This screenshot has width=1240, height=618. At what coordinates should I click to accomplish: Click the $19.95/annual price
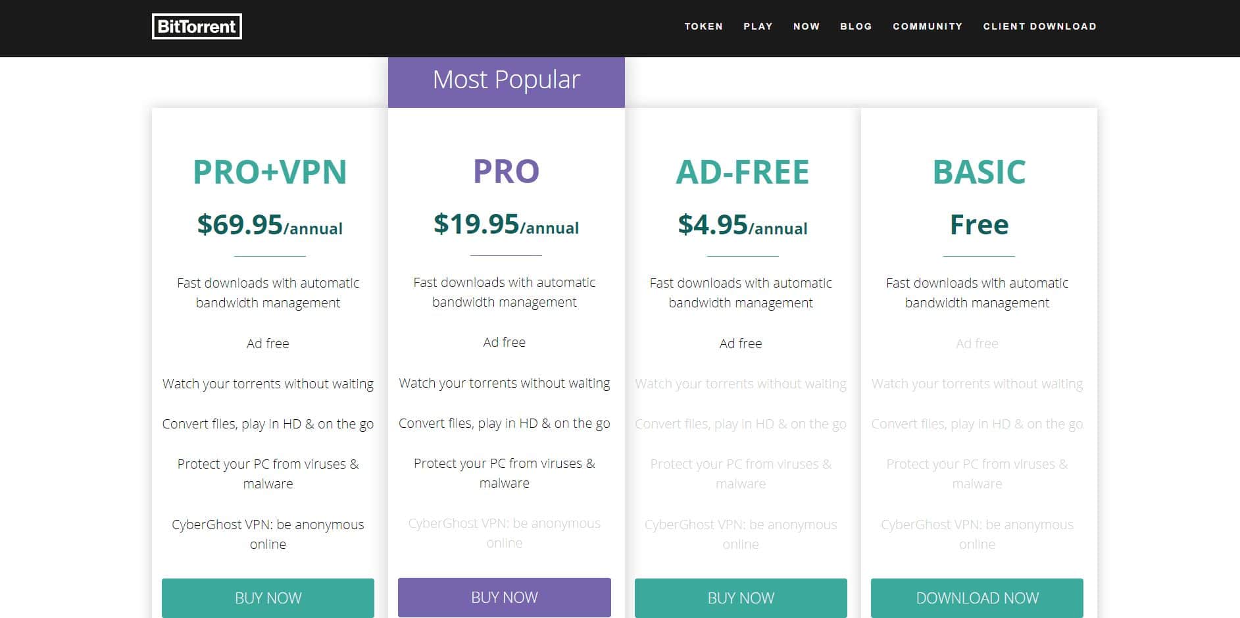point(507,224)
